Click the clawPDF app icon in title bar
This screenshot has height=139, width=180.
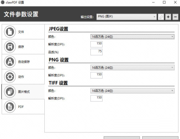(3, 2)
